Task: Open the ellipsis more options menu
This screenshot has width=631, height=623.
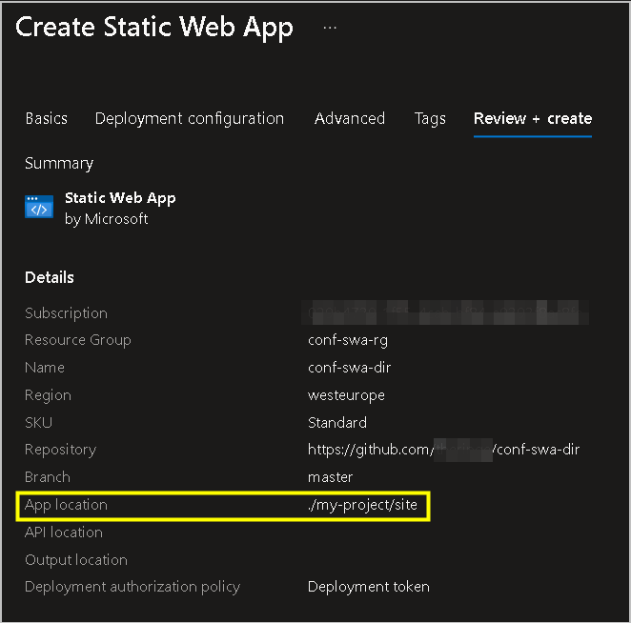Action: (x=330, y=28)
